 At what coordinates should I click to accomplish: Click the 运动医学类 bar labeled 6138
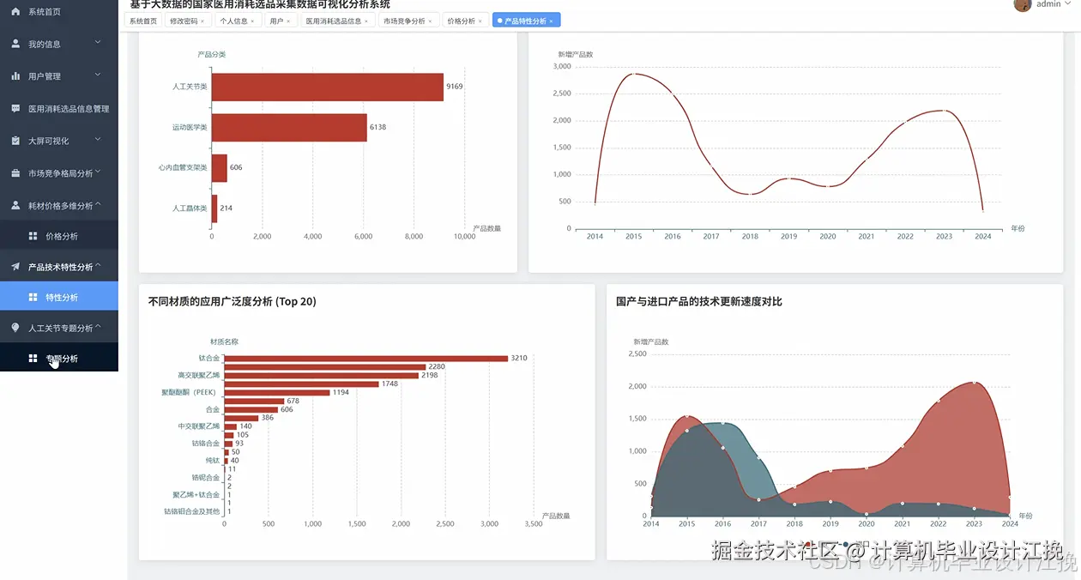[x=289, y=127]
